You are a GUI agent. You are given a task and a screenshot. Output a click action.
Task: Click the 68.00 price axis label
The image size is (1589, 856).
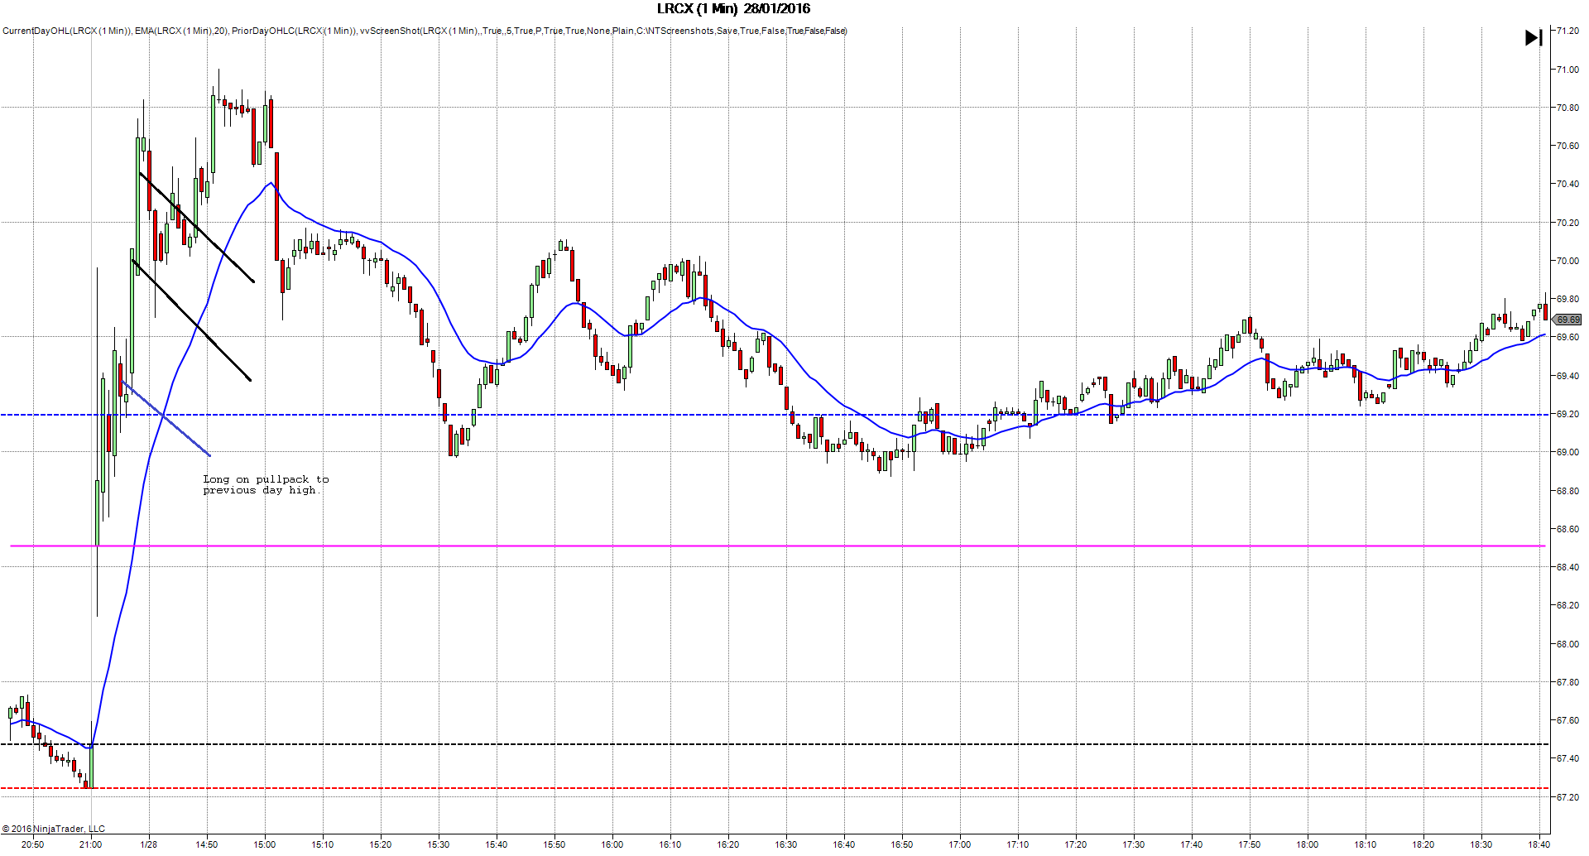1567,644
